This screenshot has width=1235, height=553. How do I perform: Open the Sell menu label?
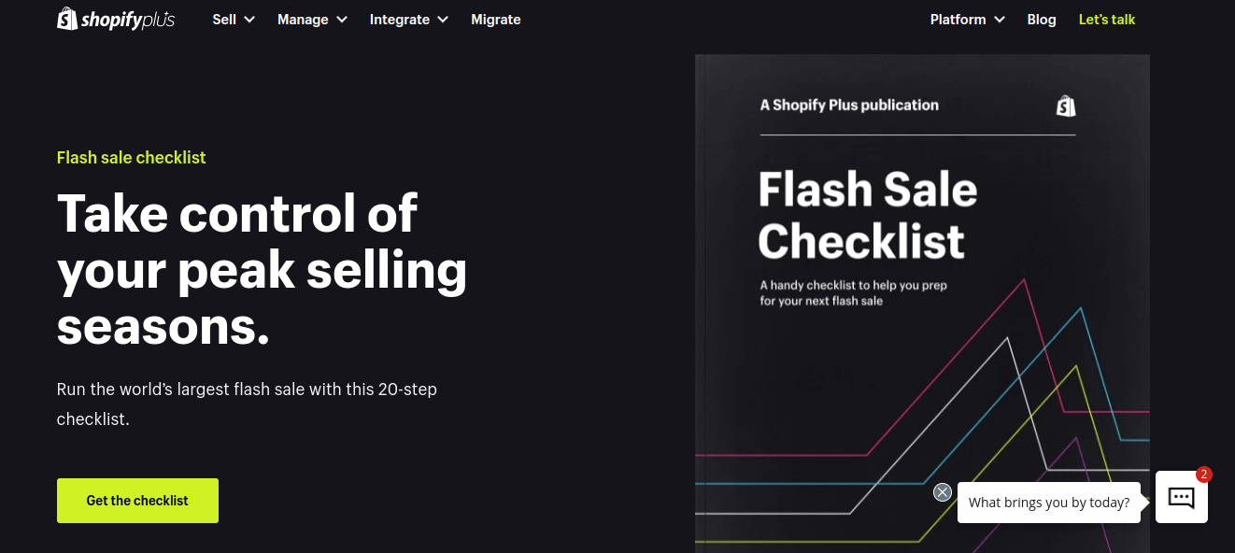(x=224, y=20)
